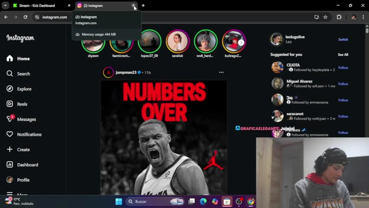Open leolugolive account name
The width and height of the screenshot is (369, 208).
pos(295,37)
